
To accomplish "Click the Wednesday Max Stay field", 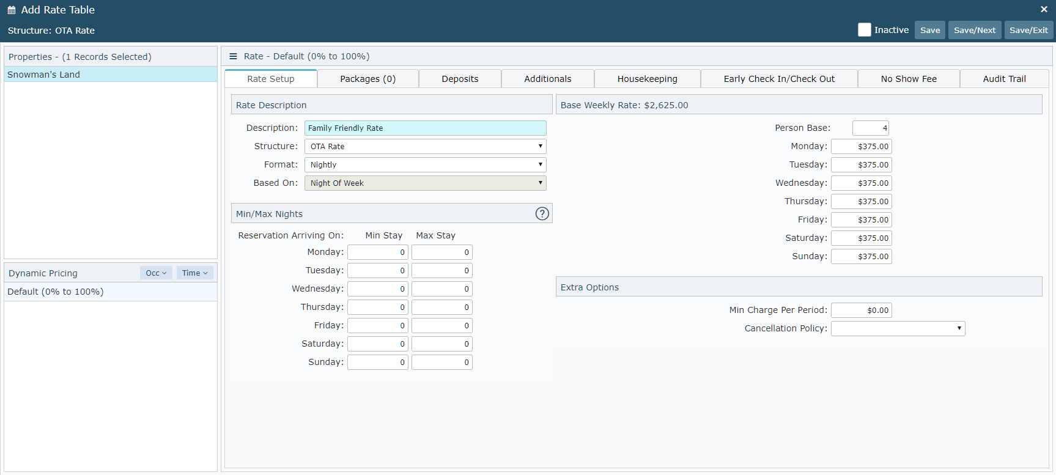I will [x=441, y=289].
